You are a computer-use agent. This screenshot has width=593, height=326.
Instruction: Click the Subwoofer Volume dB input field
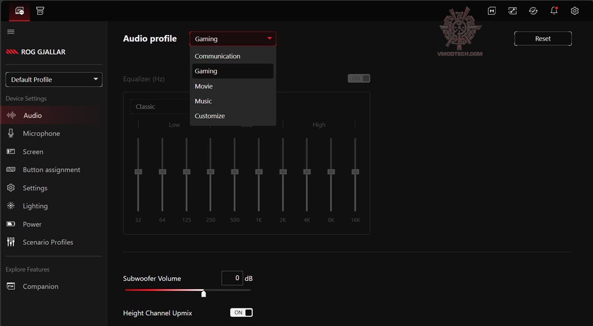click(232, 278)
